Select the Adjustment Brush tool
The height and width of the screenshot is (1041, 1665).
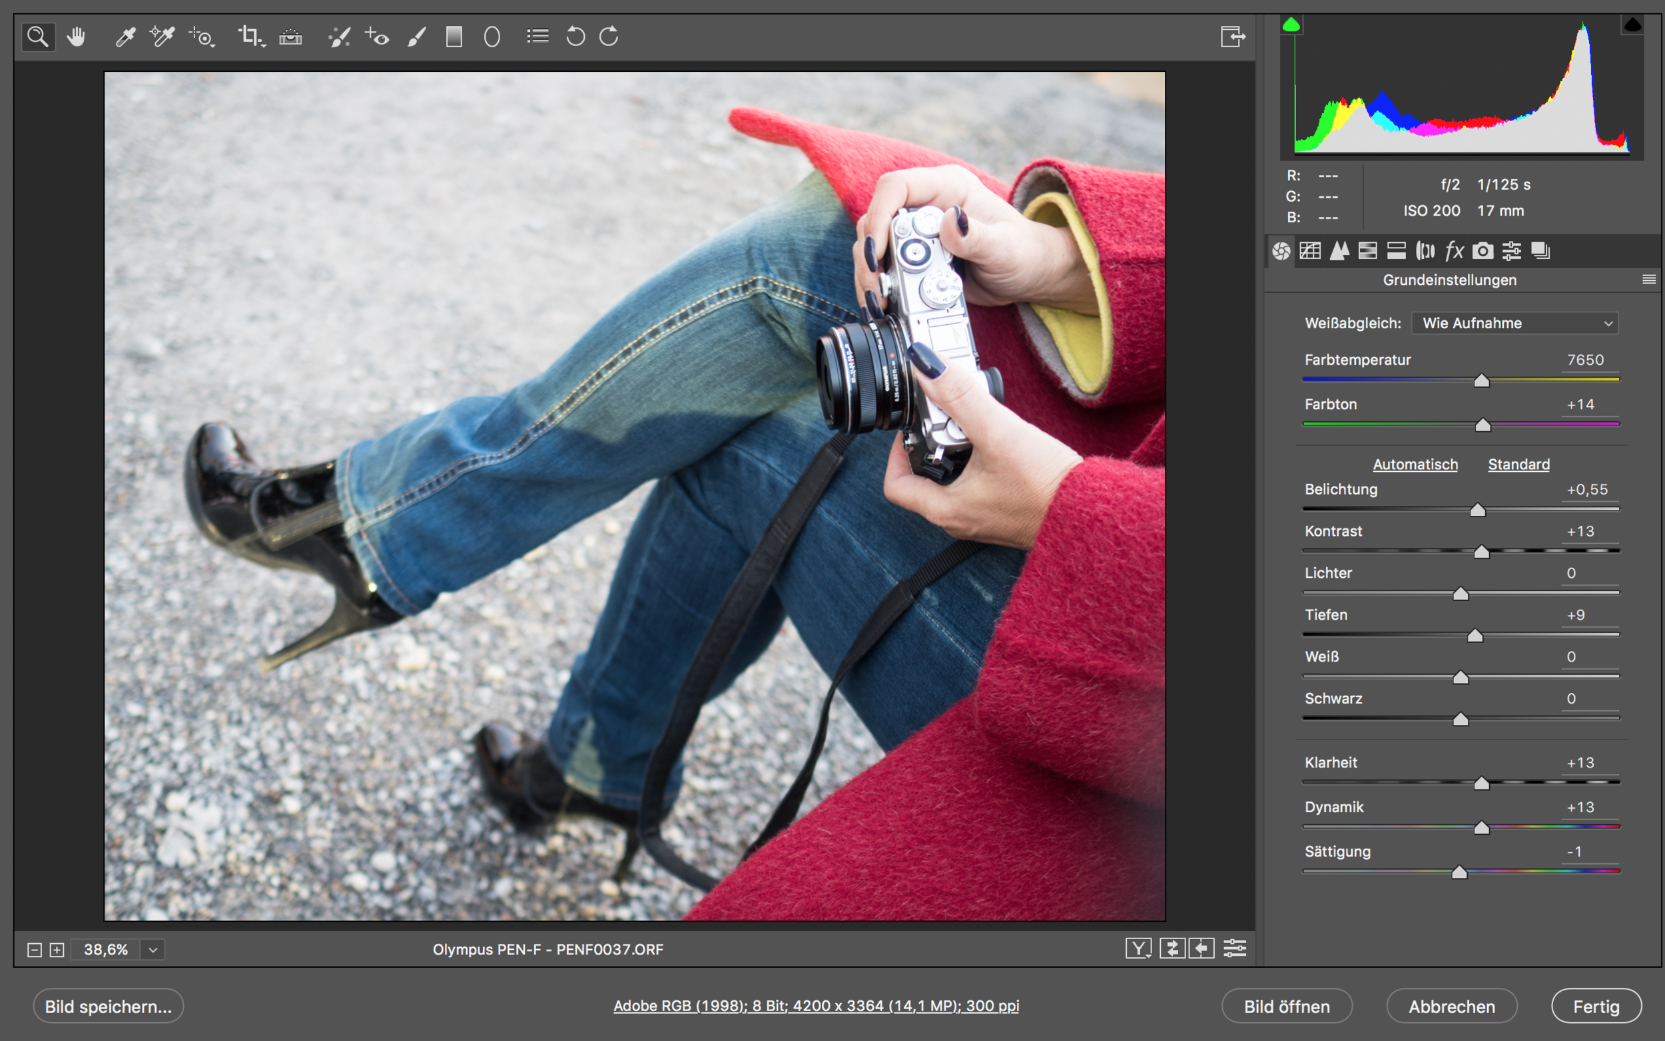click(417, 37)
